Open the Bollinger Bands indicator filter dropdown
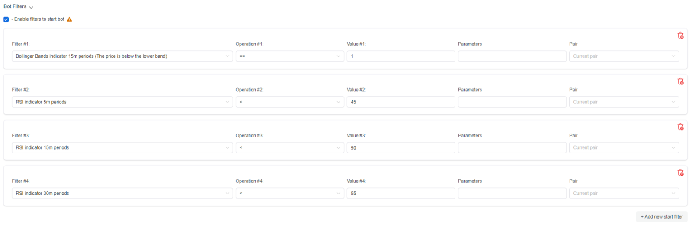The image size is (692, 228). coord(122,56)
